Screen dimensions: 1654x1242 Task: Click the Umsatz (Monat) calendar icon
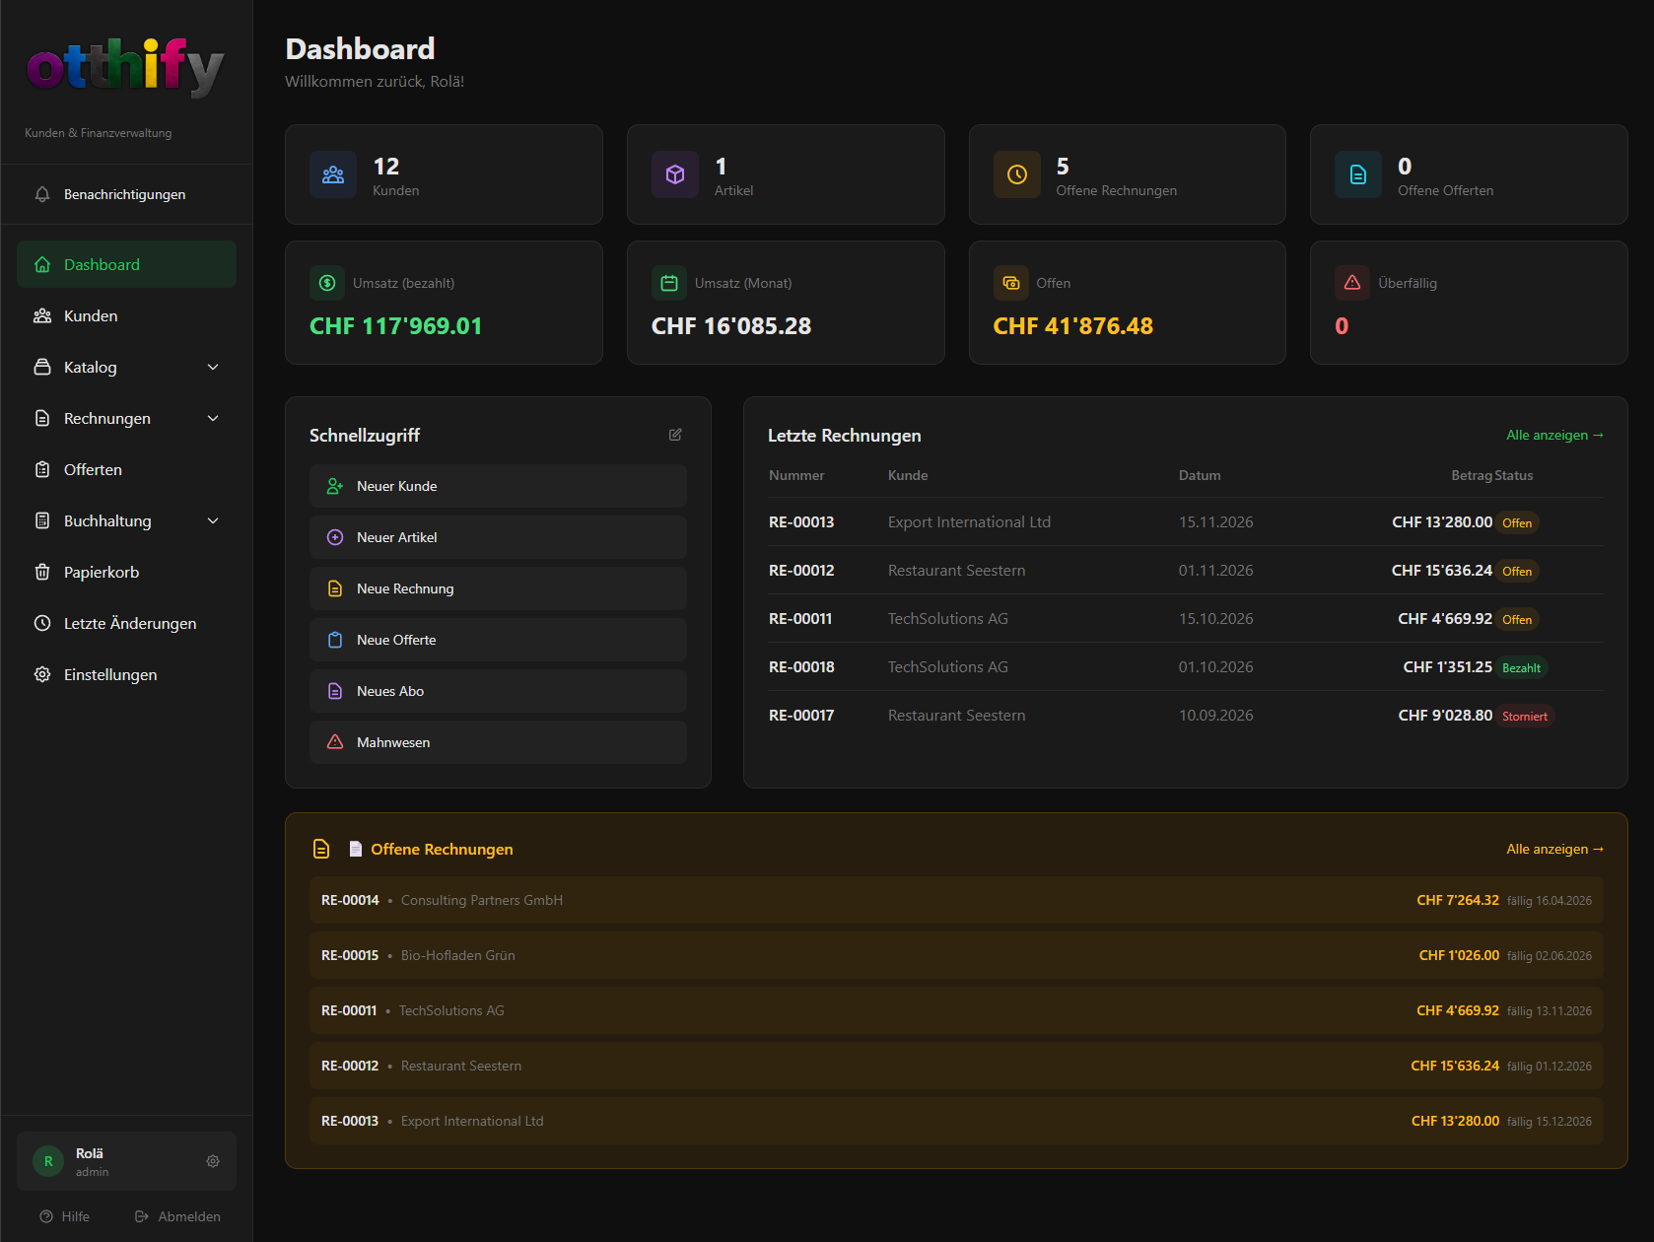[x=669, y=283]
